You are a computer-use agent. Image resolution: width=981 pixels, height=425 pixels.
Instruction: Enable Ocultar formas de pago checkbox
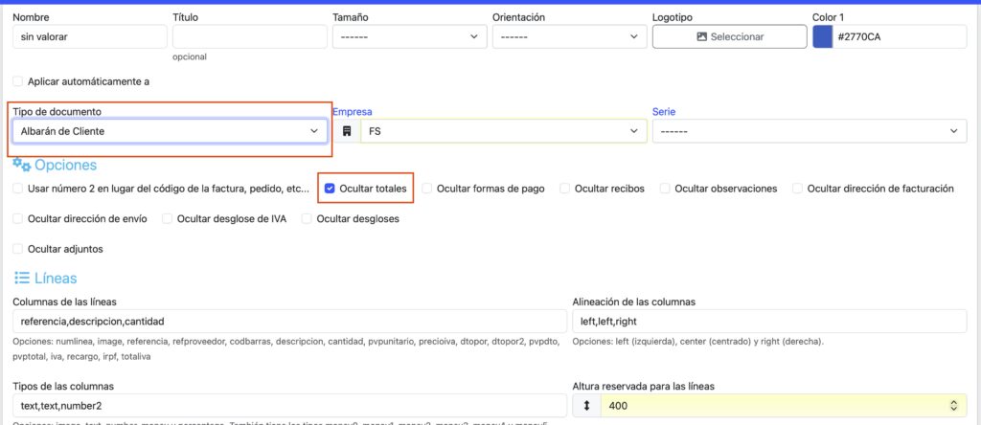tap(427, 189)
